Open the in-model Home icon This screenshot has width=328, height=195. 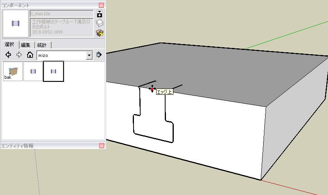[30, 55]
